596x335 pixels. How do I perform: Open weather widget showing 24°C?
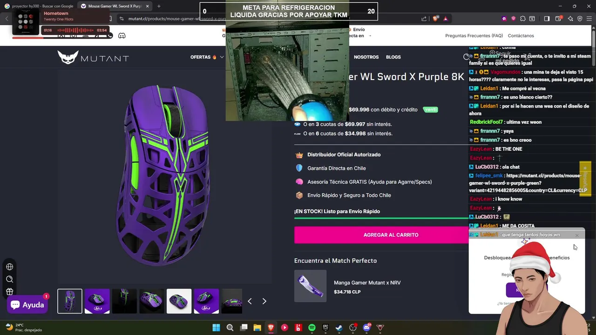tap(23, 328)
